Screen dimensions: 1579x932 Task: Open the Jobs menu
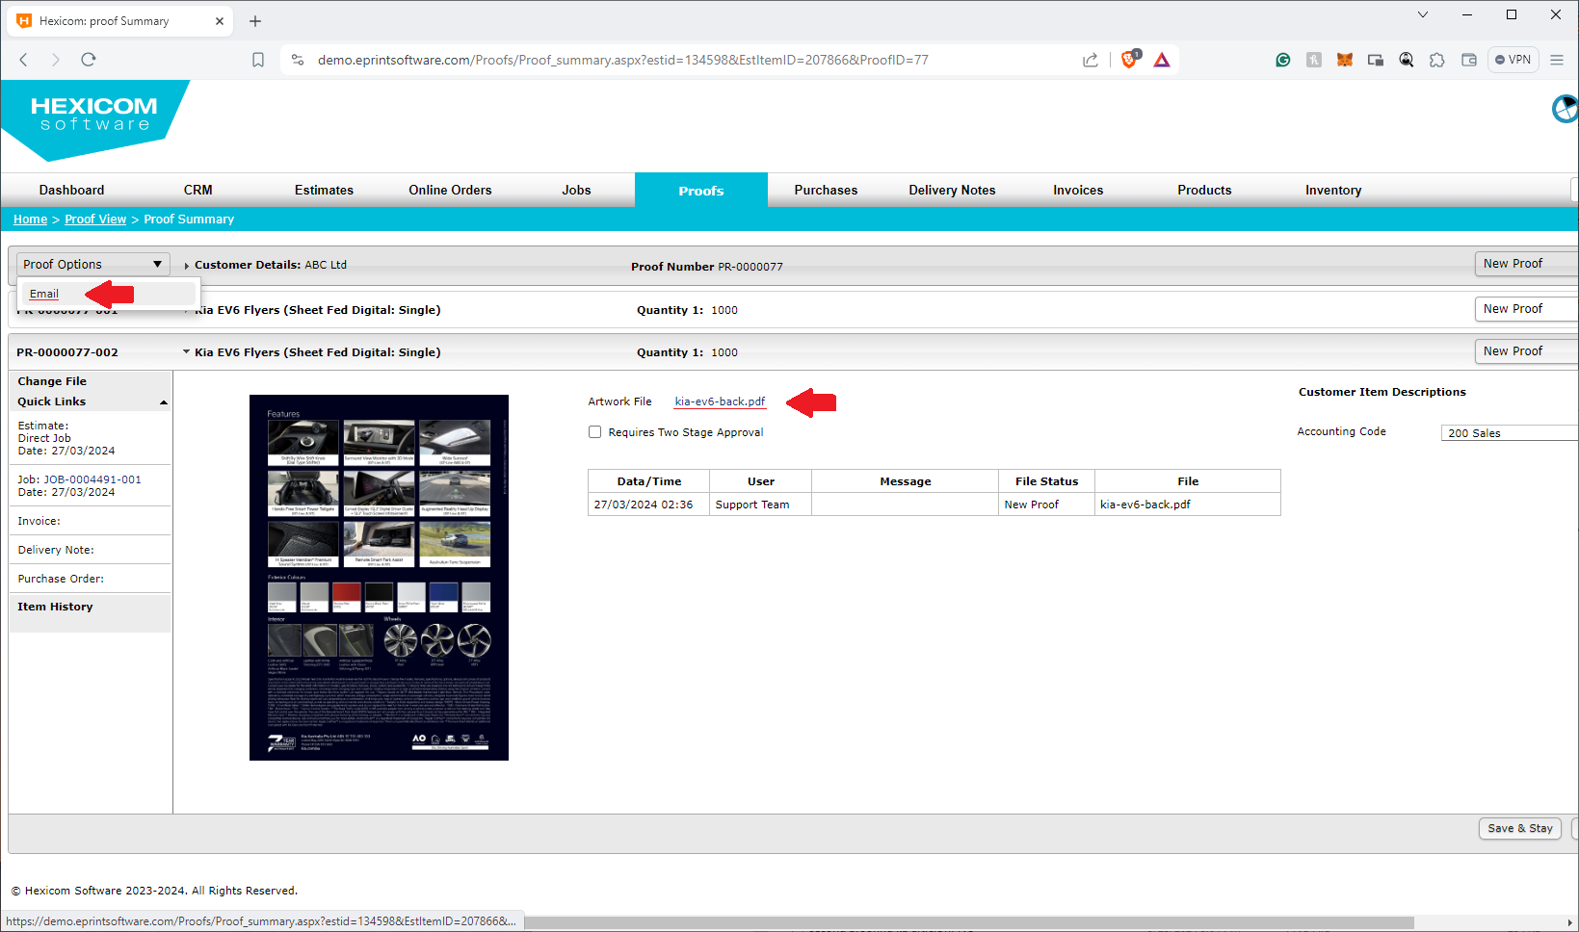[x=577, y=191]
